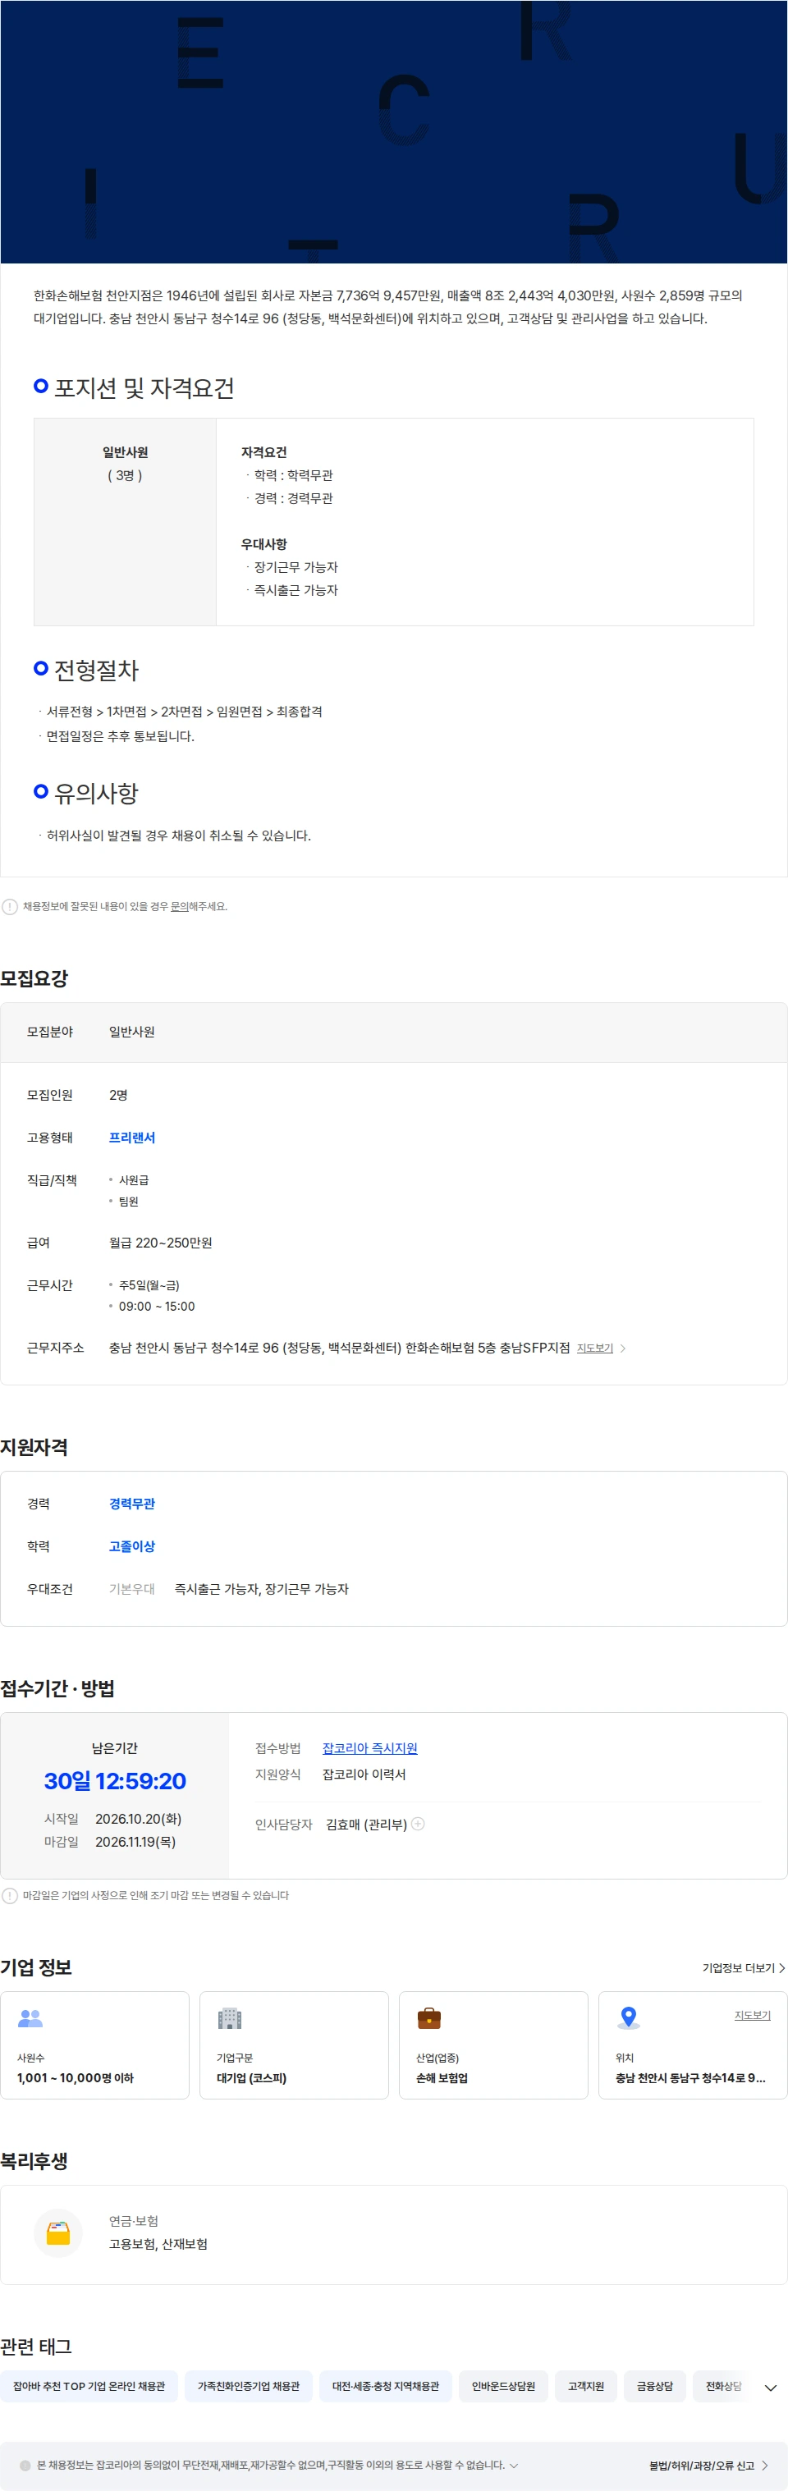Click remaining time 30일 12:59:20 text

[115, 1781]
